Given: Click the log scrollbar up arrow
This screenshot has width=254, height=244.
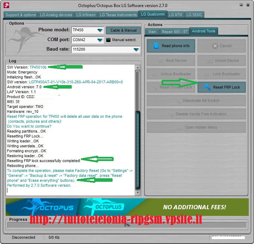Looking at the screenshot, I should coord(138,68).
